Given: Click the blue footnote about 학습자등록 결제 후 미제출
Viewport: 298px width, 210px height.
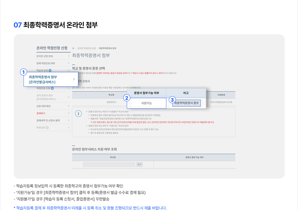Looking at the screenshot, I should coord(90,208).
